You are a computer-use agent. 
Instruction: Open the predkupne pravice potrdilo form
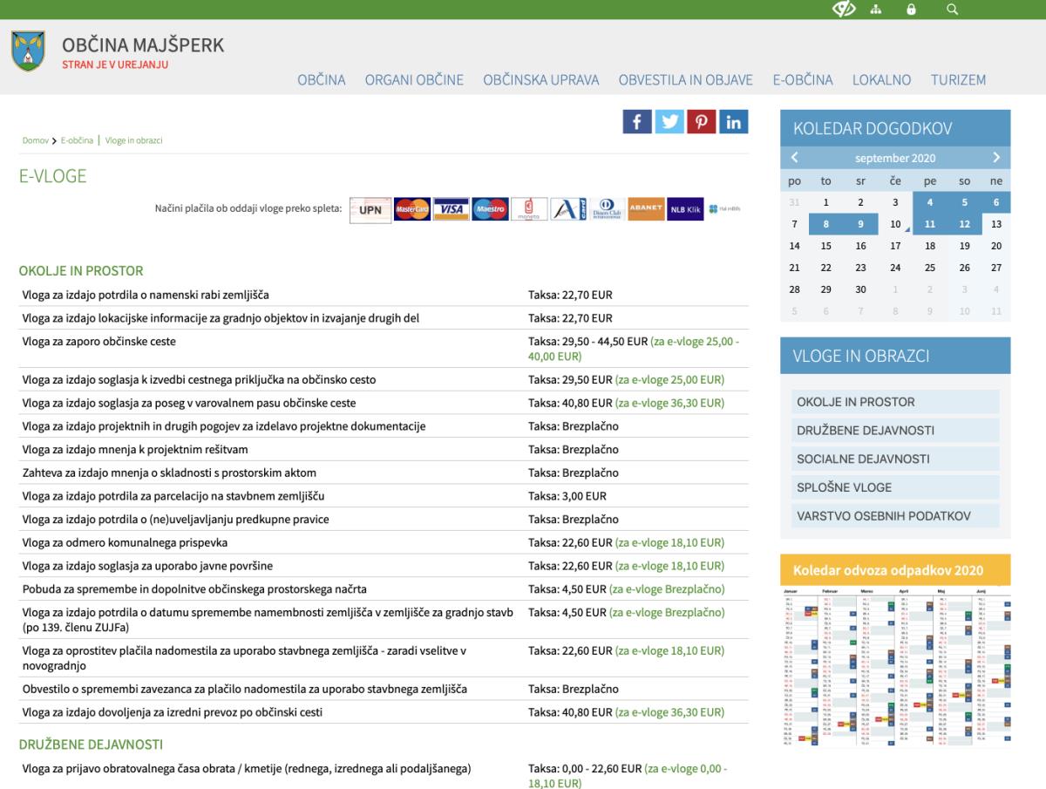[x=175, y=520]
